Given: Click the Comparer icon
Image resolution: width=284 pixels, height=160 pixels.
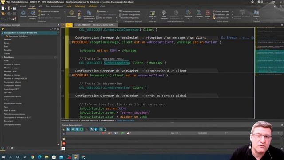Looking at the screenshot, I should pyautogui.click(x=199, y=13).
